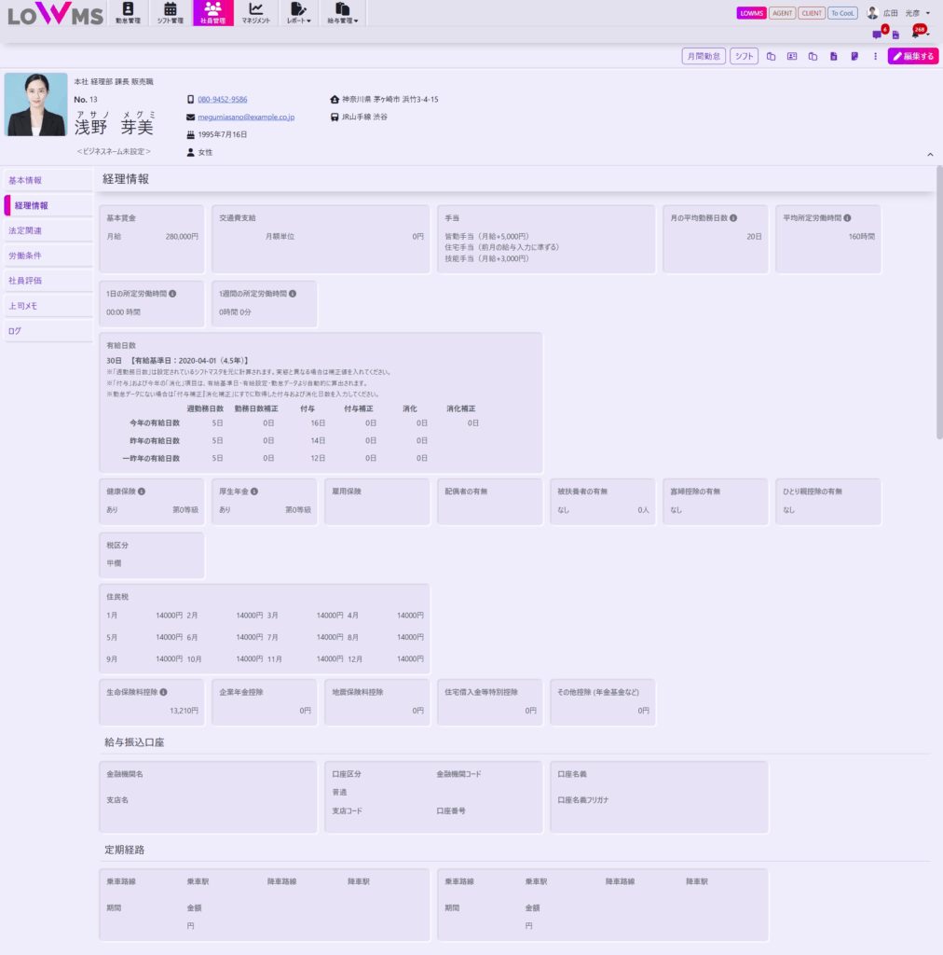Screen dimensions: 943x955
Task: Expand the レポート dropdown menu
Action: click(298, 13)
